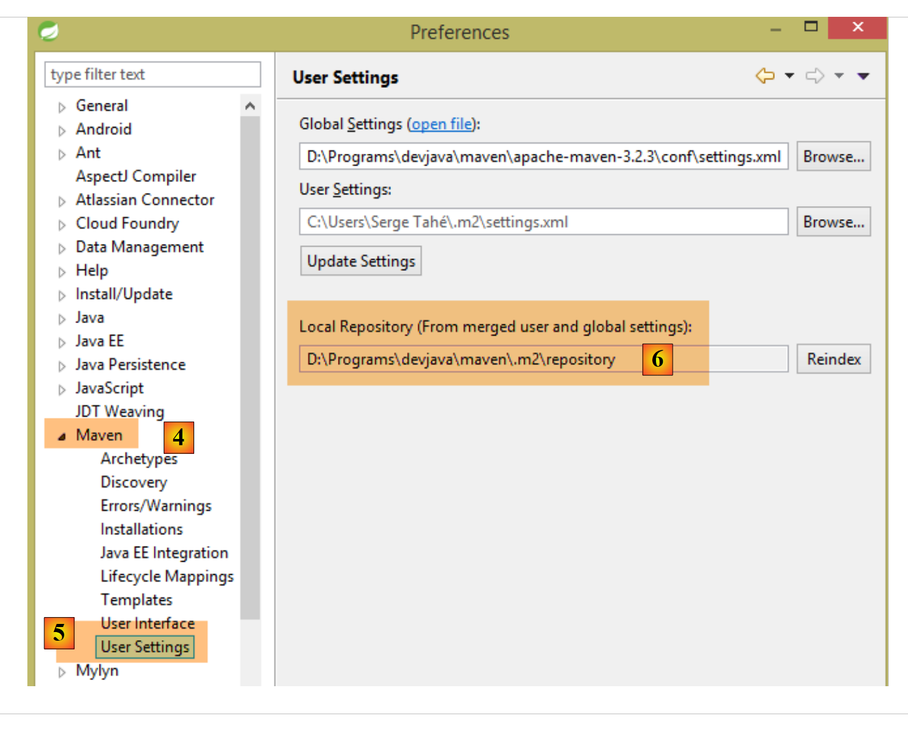This screenshot has height=736, width=908.
Task: Click the User Settings path field
Action: (543, 222)
